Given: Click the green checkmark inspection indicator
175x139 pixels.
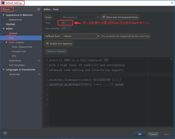Looking at the screenshot, I should pos(171,59).
